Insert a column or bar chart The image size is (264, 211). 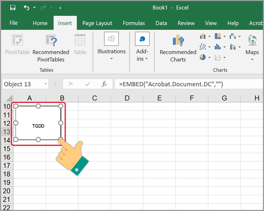tap(203, 37)
